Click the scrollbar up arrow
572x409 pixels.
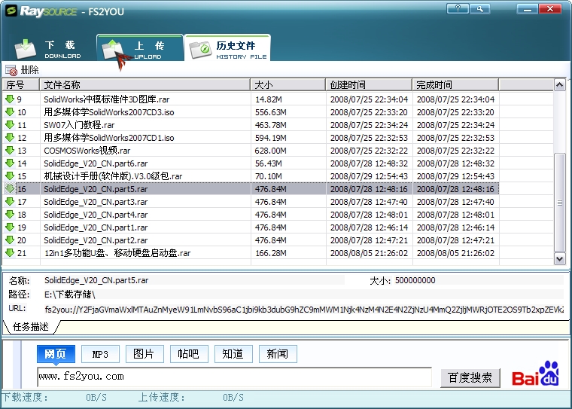point(560,85)
